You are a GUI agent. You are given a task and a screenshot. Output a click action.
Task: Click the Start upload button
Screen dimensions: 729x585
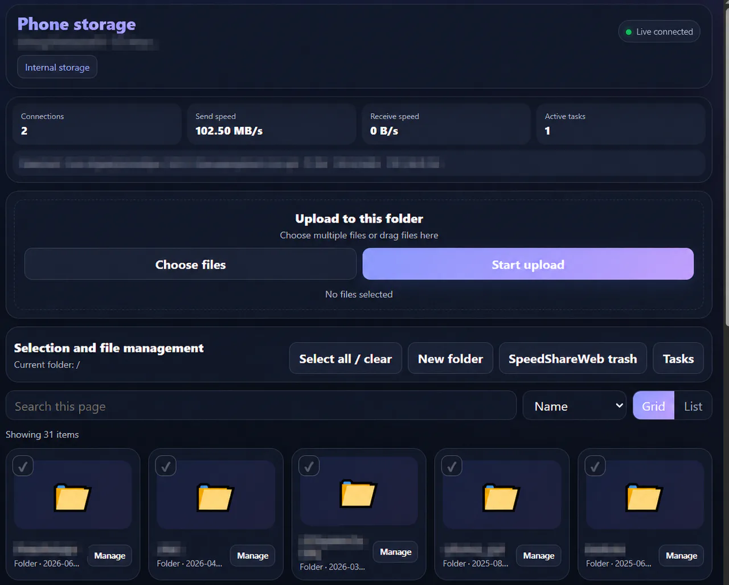[528, 264]
